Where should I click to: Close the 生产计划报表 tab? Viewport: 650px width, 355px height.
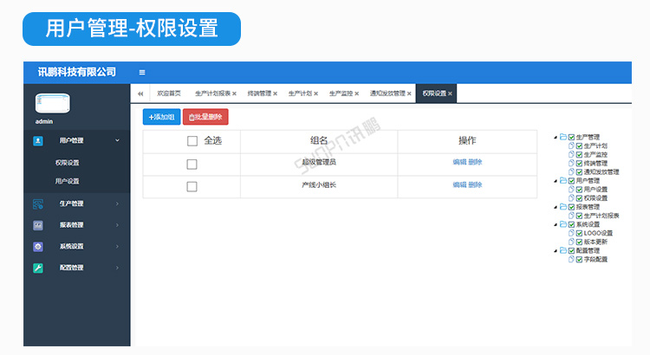234,94
